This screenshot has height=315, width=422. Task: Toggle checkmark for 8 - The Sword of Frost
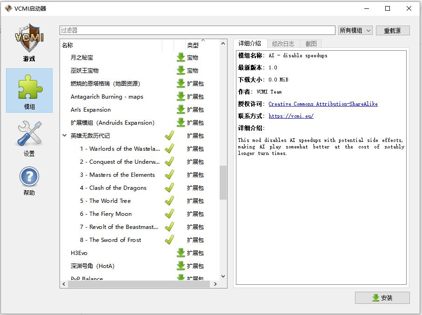pyautogui.click(x=169, y=240)
